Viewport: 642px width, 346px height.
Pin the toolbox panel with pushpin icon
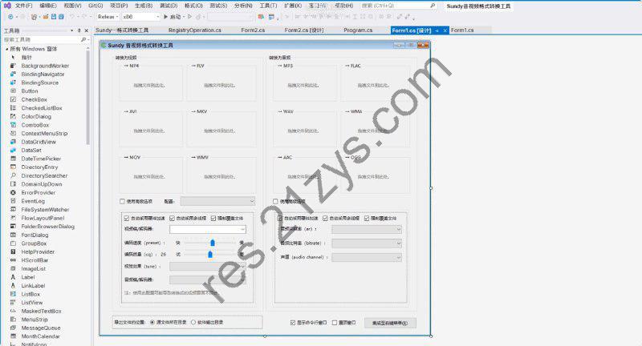[x=79, y=30]
